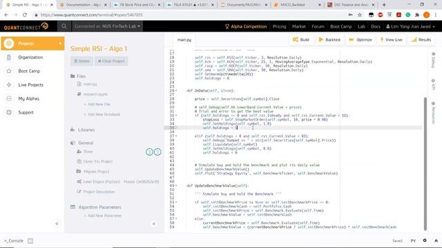Screen dimensions: 442x248
Task: Click Add New Notebook link
Action: tap(102, 114)
